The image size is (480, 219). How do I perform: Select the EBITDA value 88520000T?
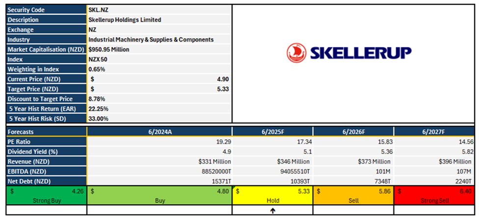[x=160, y=171]
